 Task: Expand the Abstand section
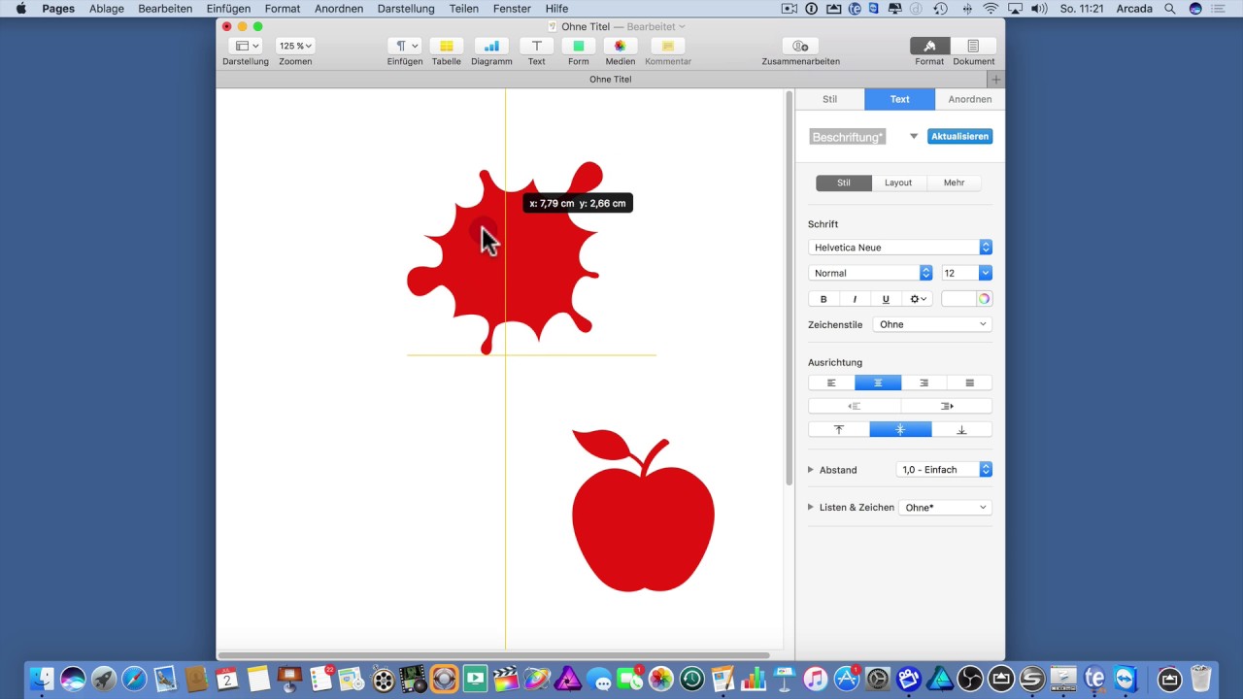pos(811,470)
